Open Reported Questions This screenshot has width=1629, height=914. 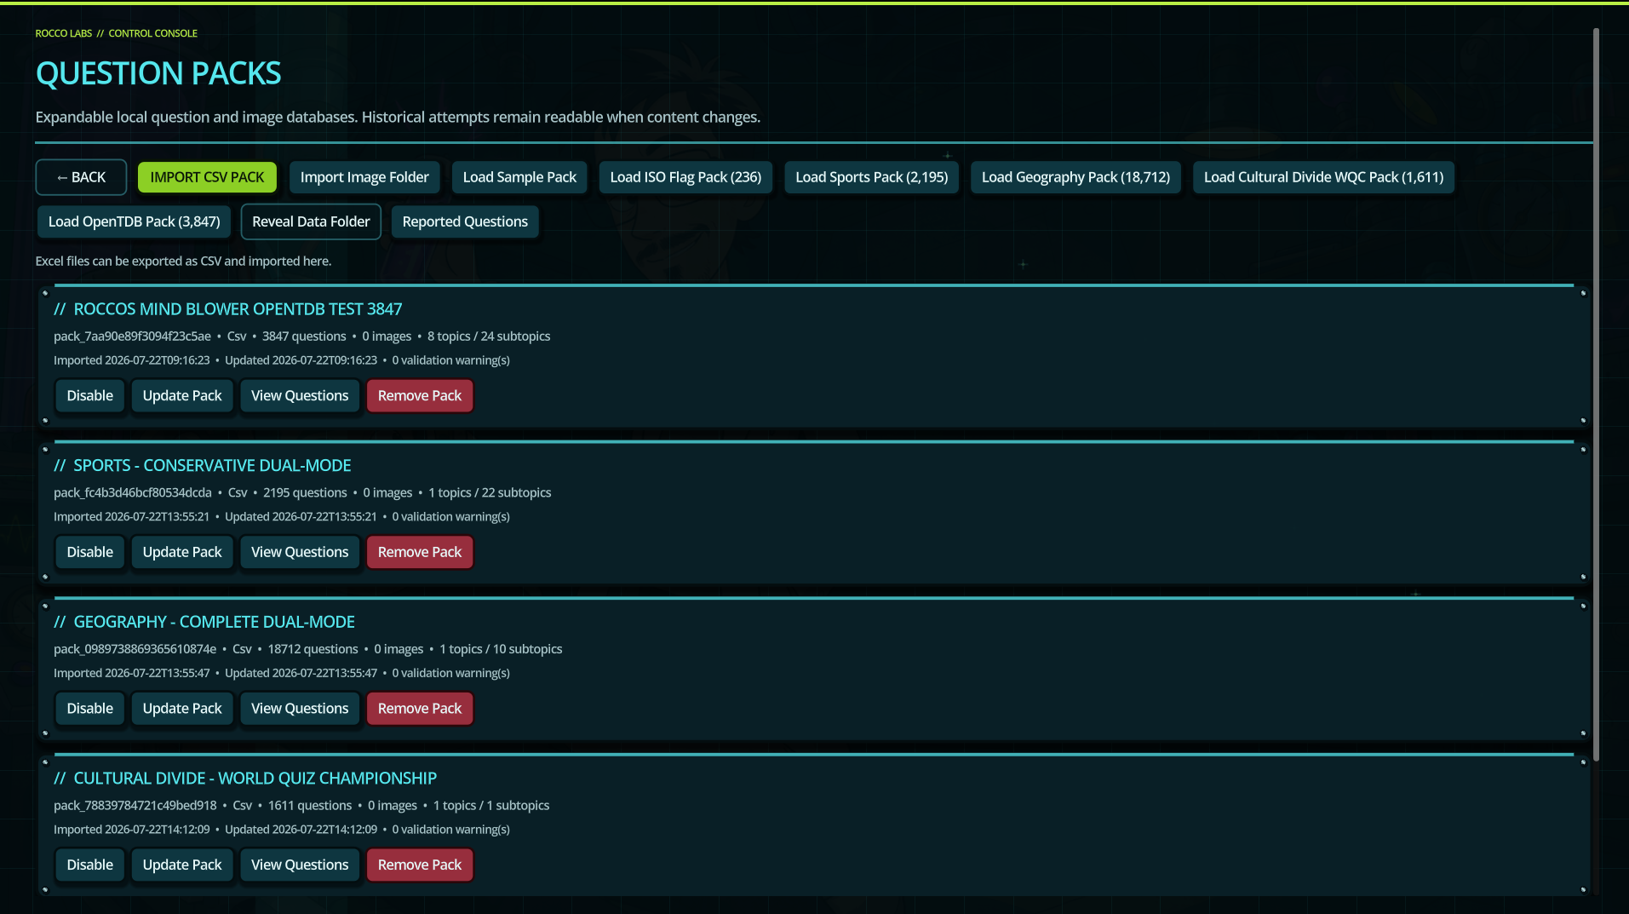click(x=465, y=221)
